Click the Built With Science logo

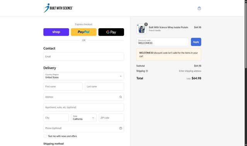tap(58, 8)
